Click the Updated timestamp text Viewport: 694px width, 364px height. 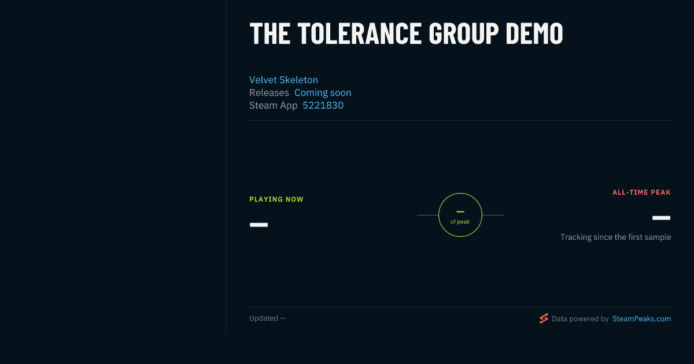coord(267,318)
